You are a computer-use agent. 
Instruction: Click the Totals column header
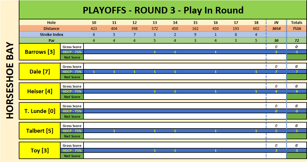click(x=297, y=23)
